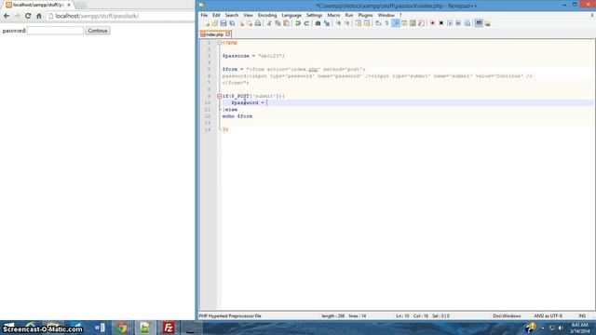The width and height of the screenshot is (596, 335).
Task: Create a new file in Notepad++ toolbar
Action: point(207,23)
